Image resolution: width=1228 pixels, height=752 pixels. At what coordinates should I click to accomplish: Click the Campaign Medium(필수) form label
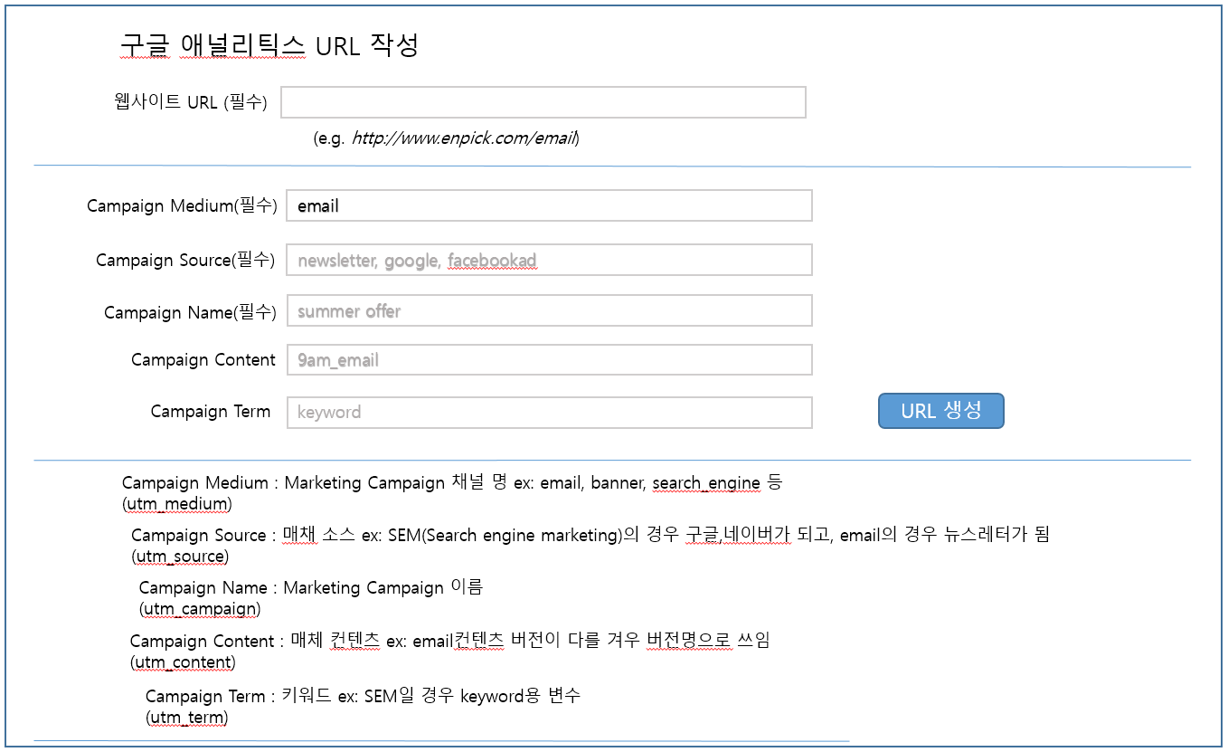point(181,205)
